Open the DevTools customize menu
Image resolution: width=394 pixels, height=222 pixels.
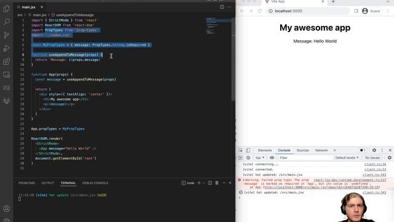tap(382, 150)
